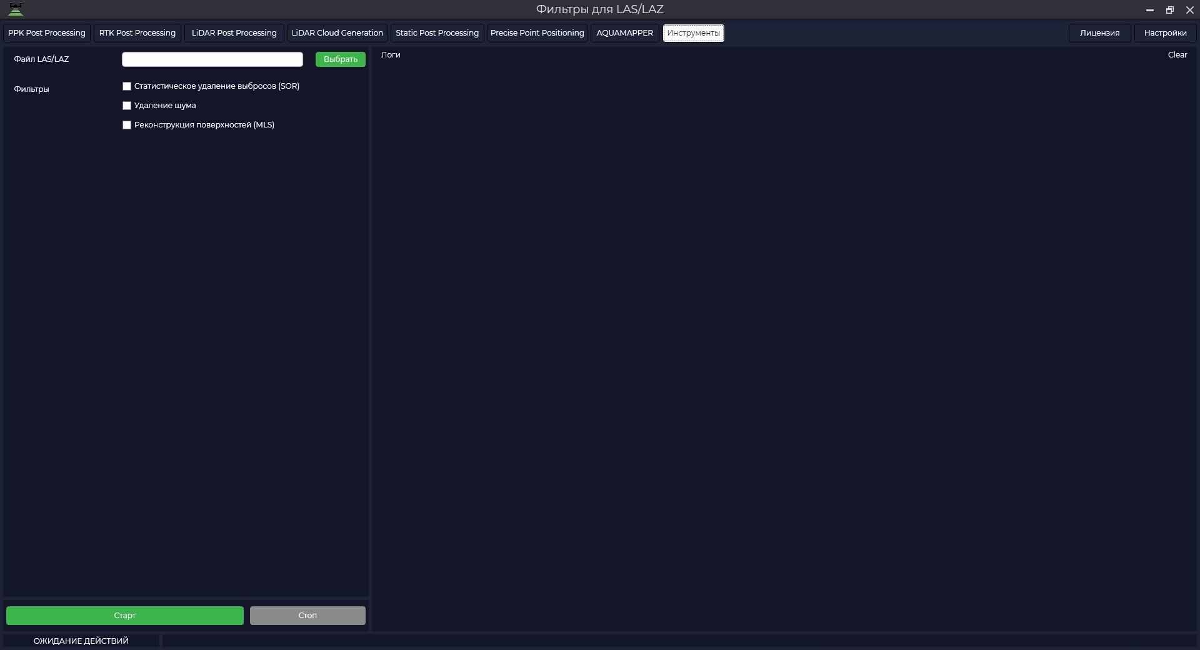
Task: Open Настройки settings
Action: (1166, 33)
